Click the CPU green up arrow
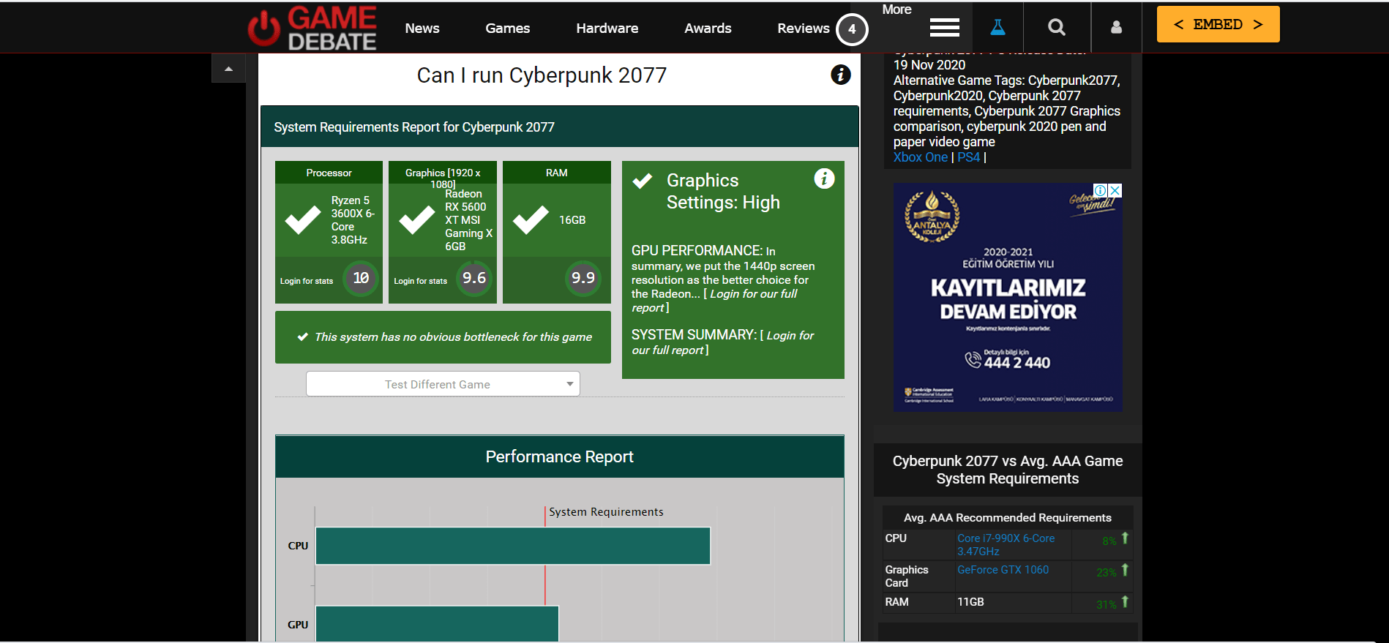Image resolution: width=1389 pixels, height=643 pixels. coord(1125,538)
